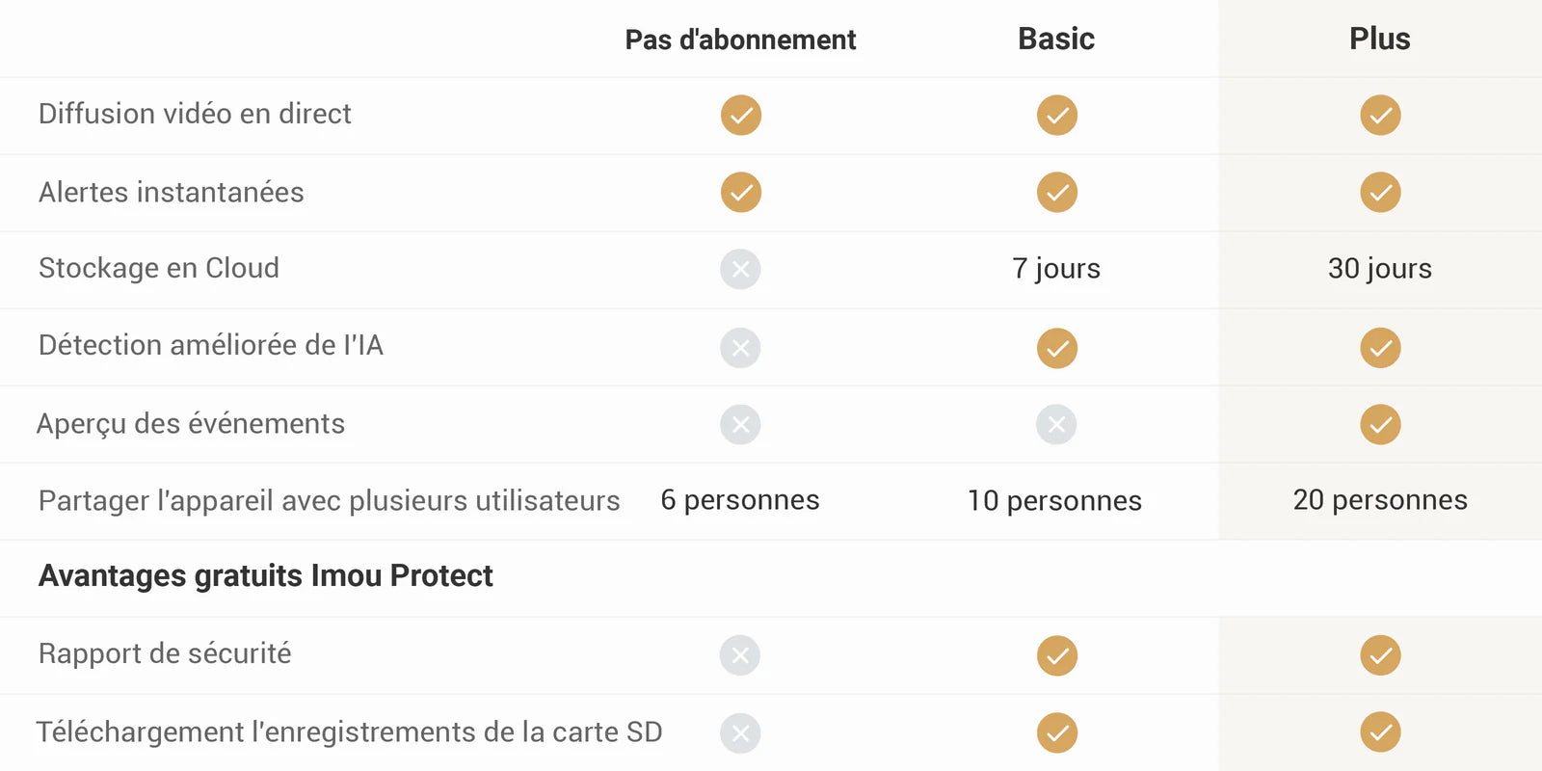This screenshot has height=771, width=1542.
Task: Click Basic gray X for Aperçu des événements
Action: (1056, 424)
